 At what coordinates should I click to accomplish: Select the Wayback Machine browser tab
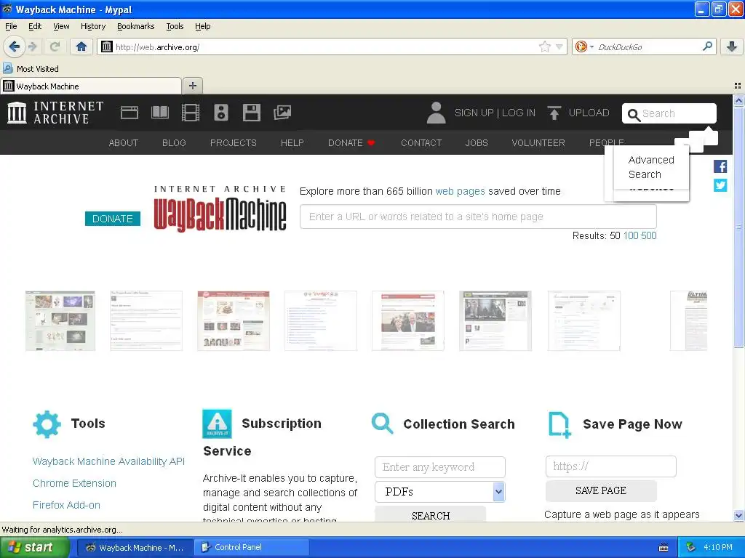click(x=91, y=86)
